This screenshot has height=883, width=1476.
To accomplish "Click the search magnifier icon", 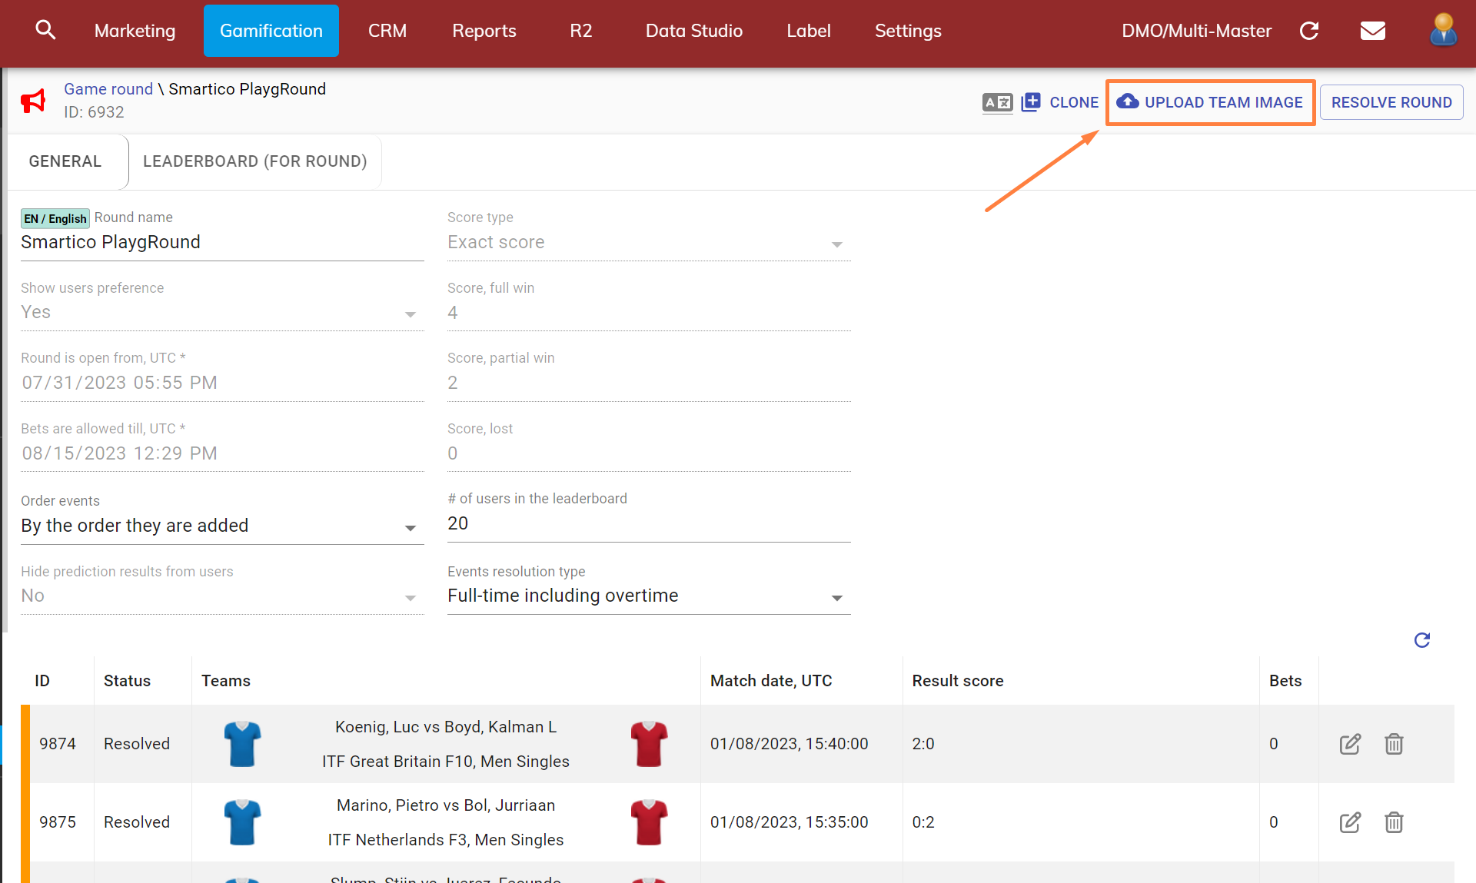I will tap(45, 30).
